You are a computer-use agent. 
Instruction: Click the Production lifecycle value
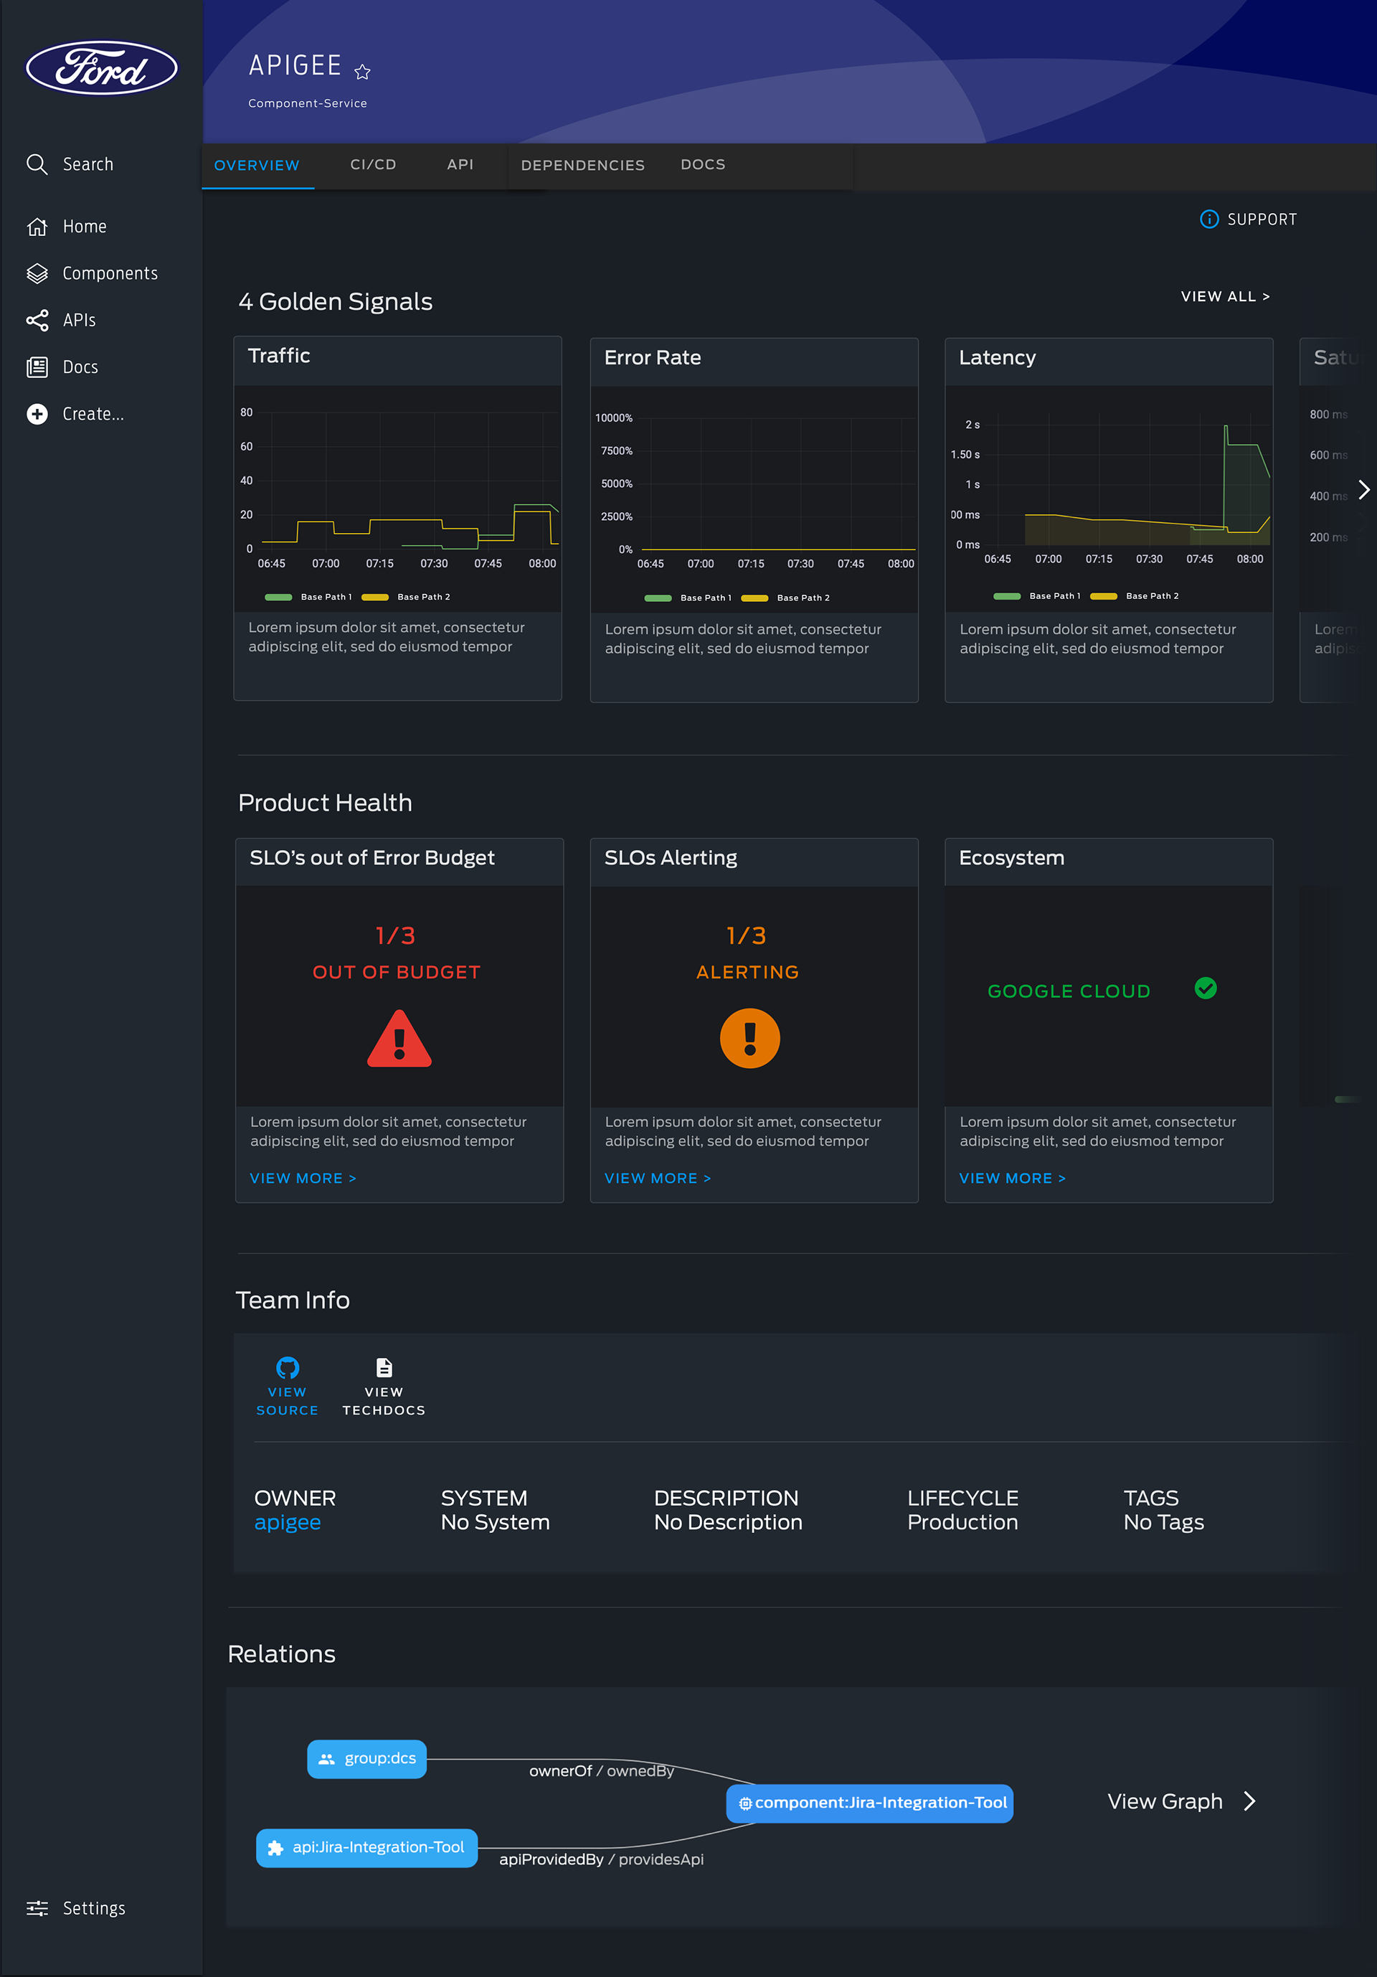[963, 1522]
